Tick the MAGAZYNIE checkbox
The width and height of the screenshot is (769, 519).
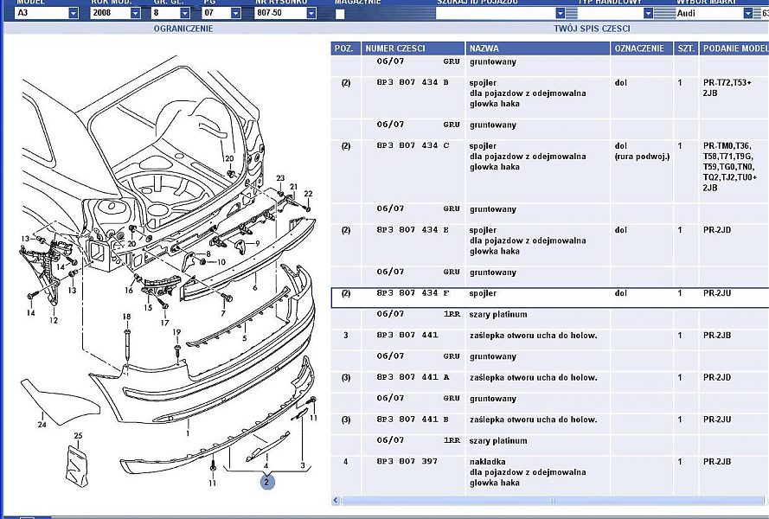[340, 14]
